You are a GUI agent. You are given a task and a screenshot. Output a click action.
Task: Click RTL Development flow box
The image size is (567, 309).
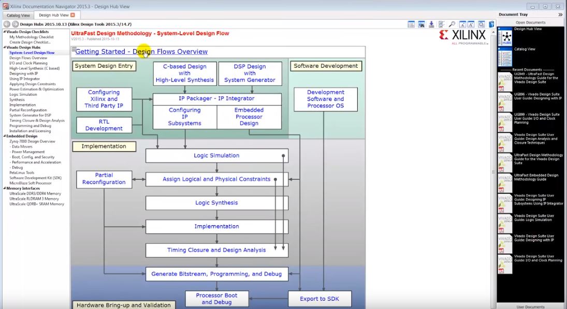point(104,125)
